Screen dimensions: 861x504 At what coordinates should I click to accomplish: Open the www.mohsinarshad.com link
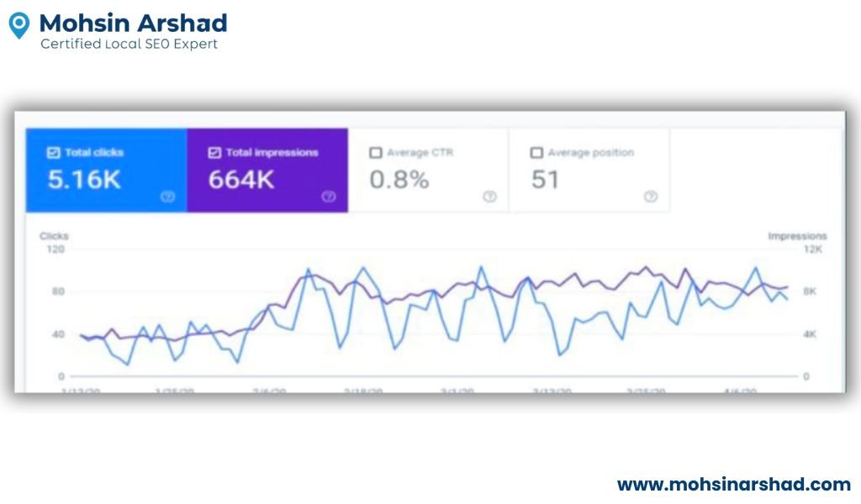point(734,485)
